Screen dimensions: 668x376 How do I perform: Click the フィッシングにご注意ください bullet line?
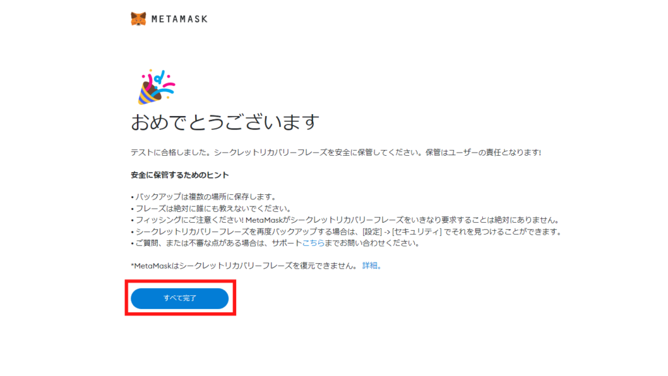[345, 220]
